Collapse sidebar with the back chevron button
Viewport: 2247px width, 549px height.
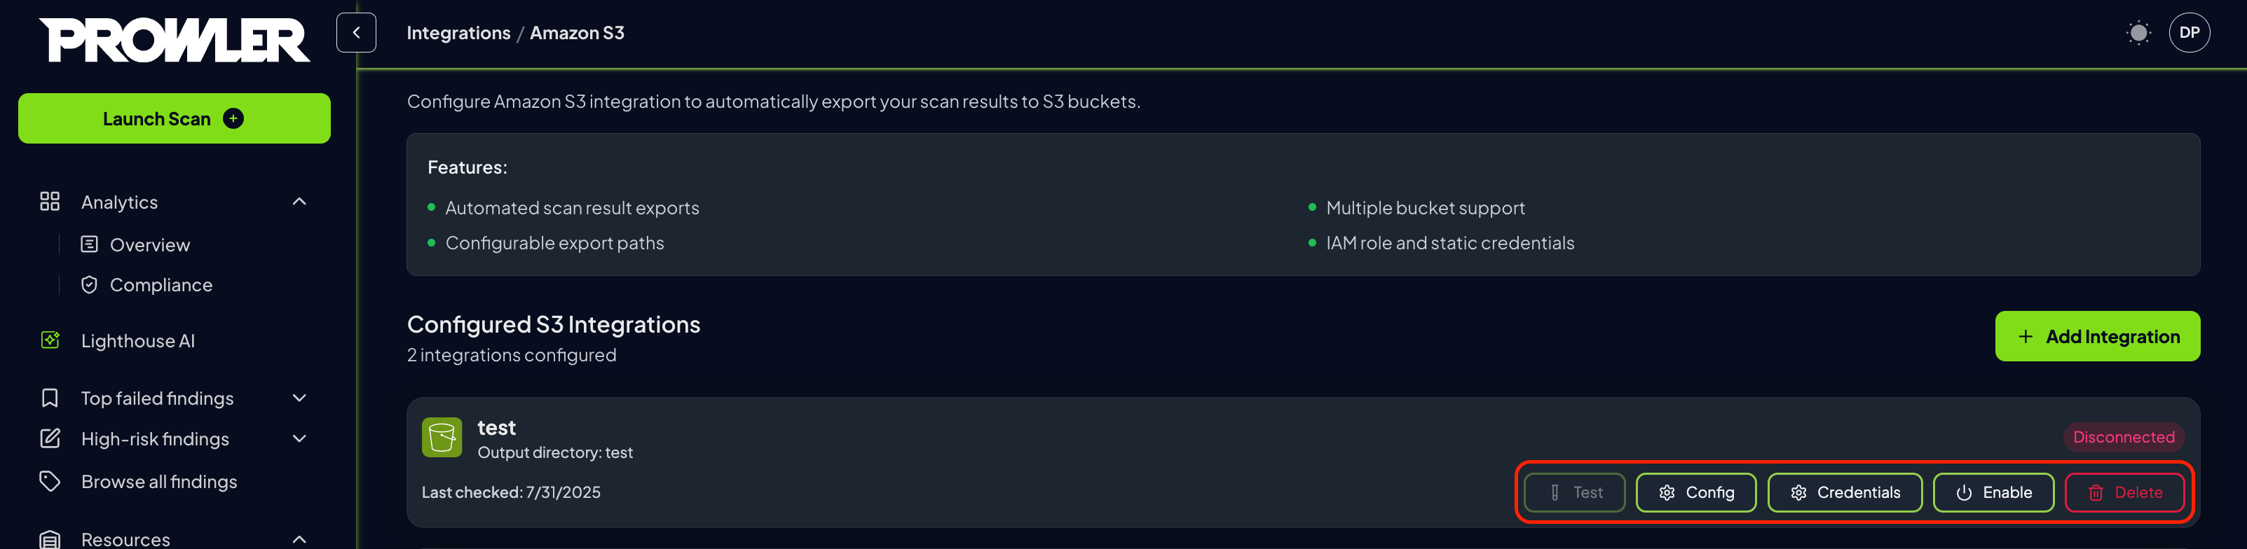coord(356,32)
